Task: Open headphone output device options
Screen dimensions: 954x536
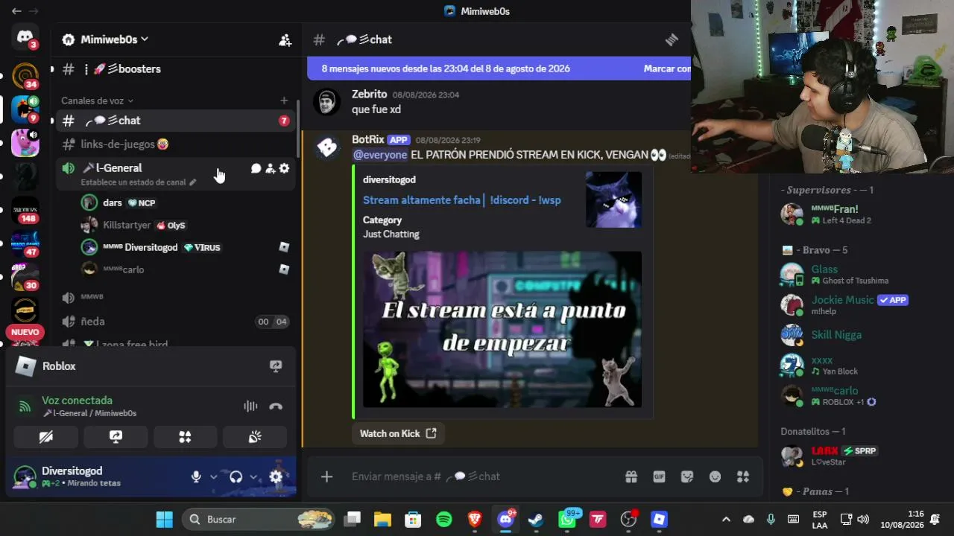Action: tap(253, 477)
